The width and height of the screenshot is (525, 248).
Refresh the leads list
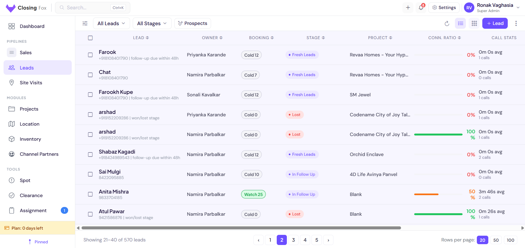[x=447, y=24]
